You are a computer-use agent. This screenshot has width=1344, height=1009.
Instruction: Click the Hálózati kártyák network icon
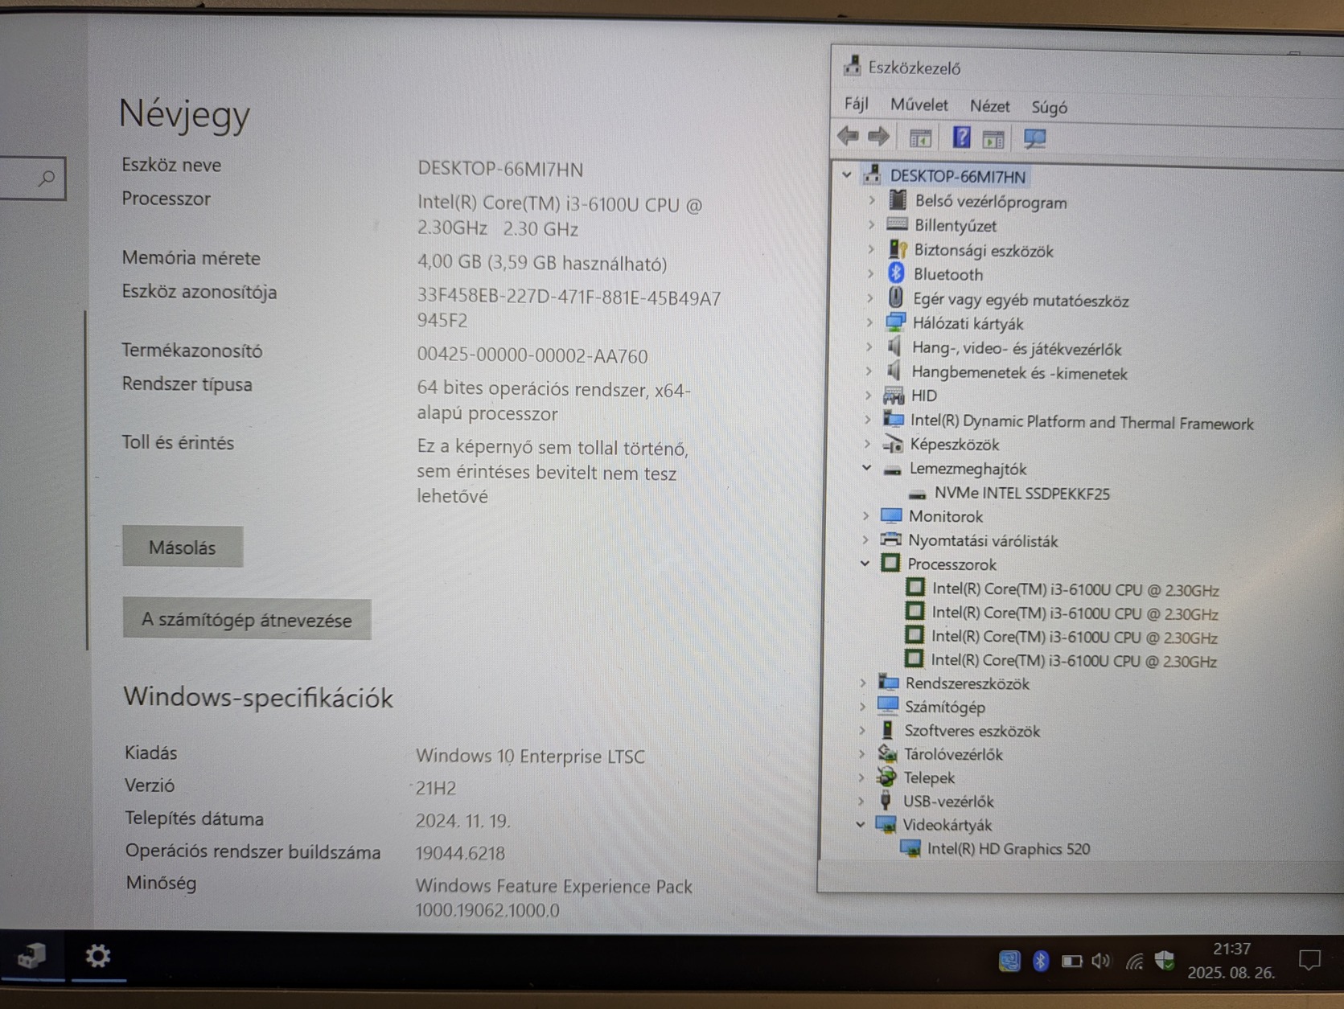896,322
